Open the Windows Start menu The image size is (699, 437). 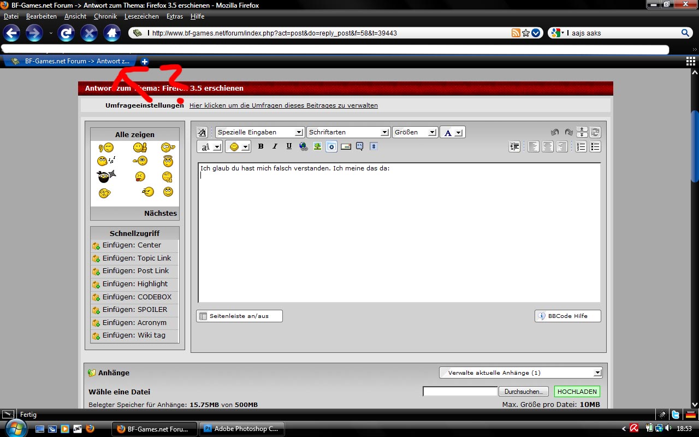[x=15, y=428]
